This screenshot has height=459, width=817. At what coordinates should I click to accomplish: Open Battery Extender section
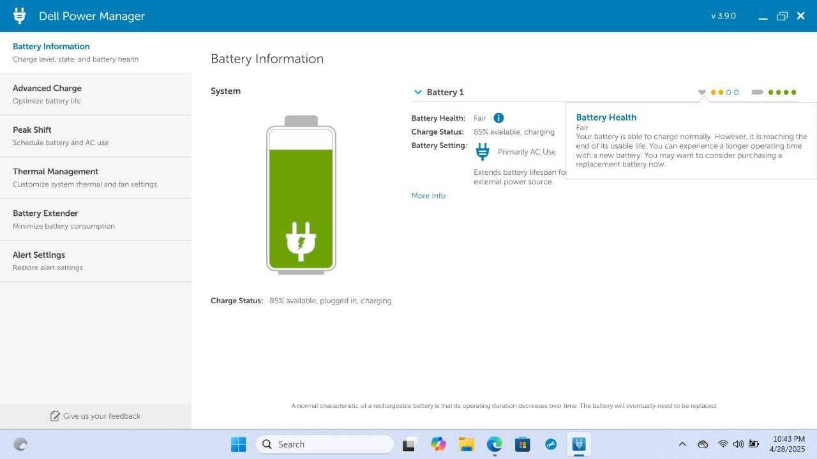coord(96,219)
